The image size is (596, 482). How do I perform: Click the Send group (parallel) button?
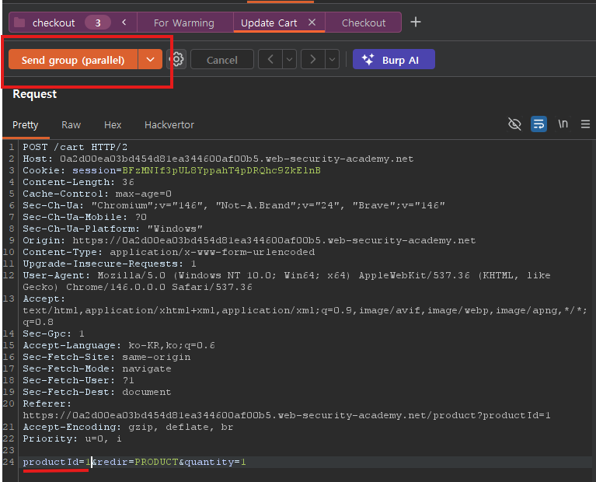[x=73, y=60]
